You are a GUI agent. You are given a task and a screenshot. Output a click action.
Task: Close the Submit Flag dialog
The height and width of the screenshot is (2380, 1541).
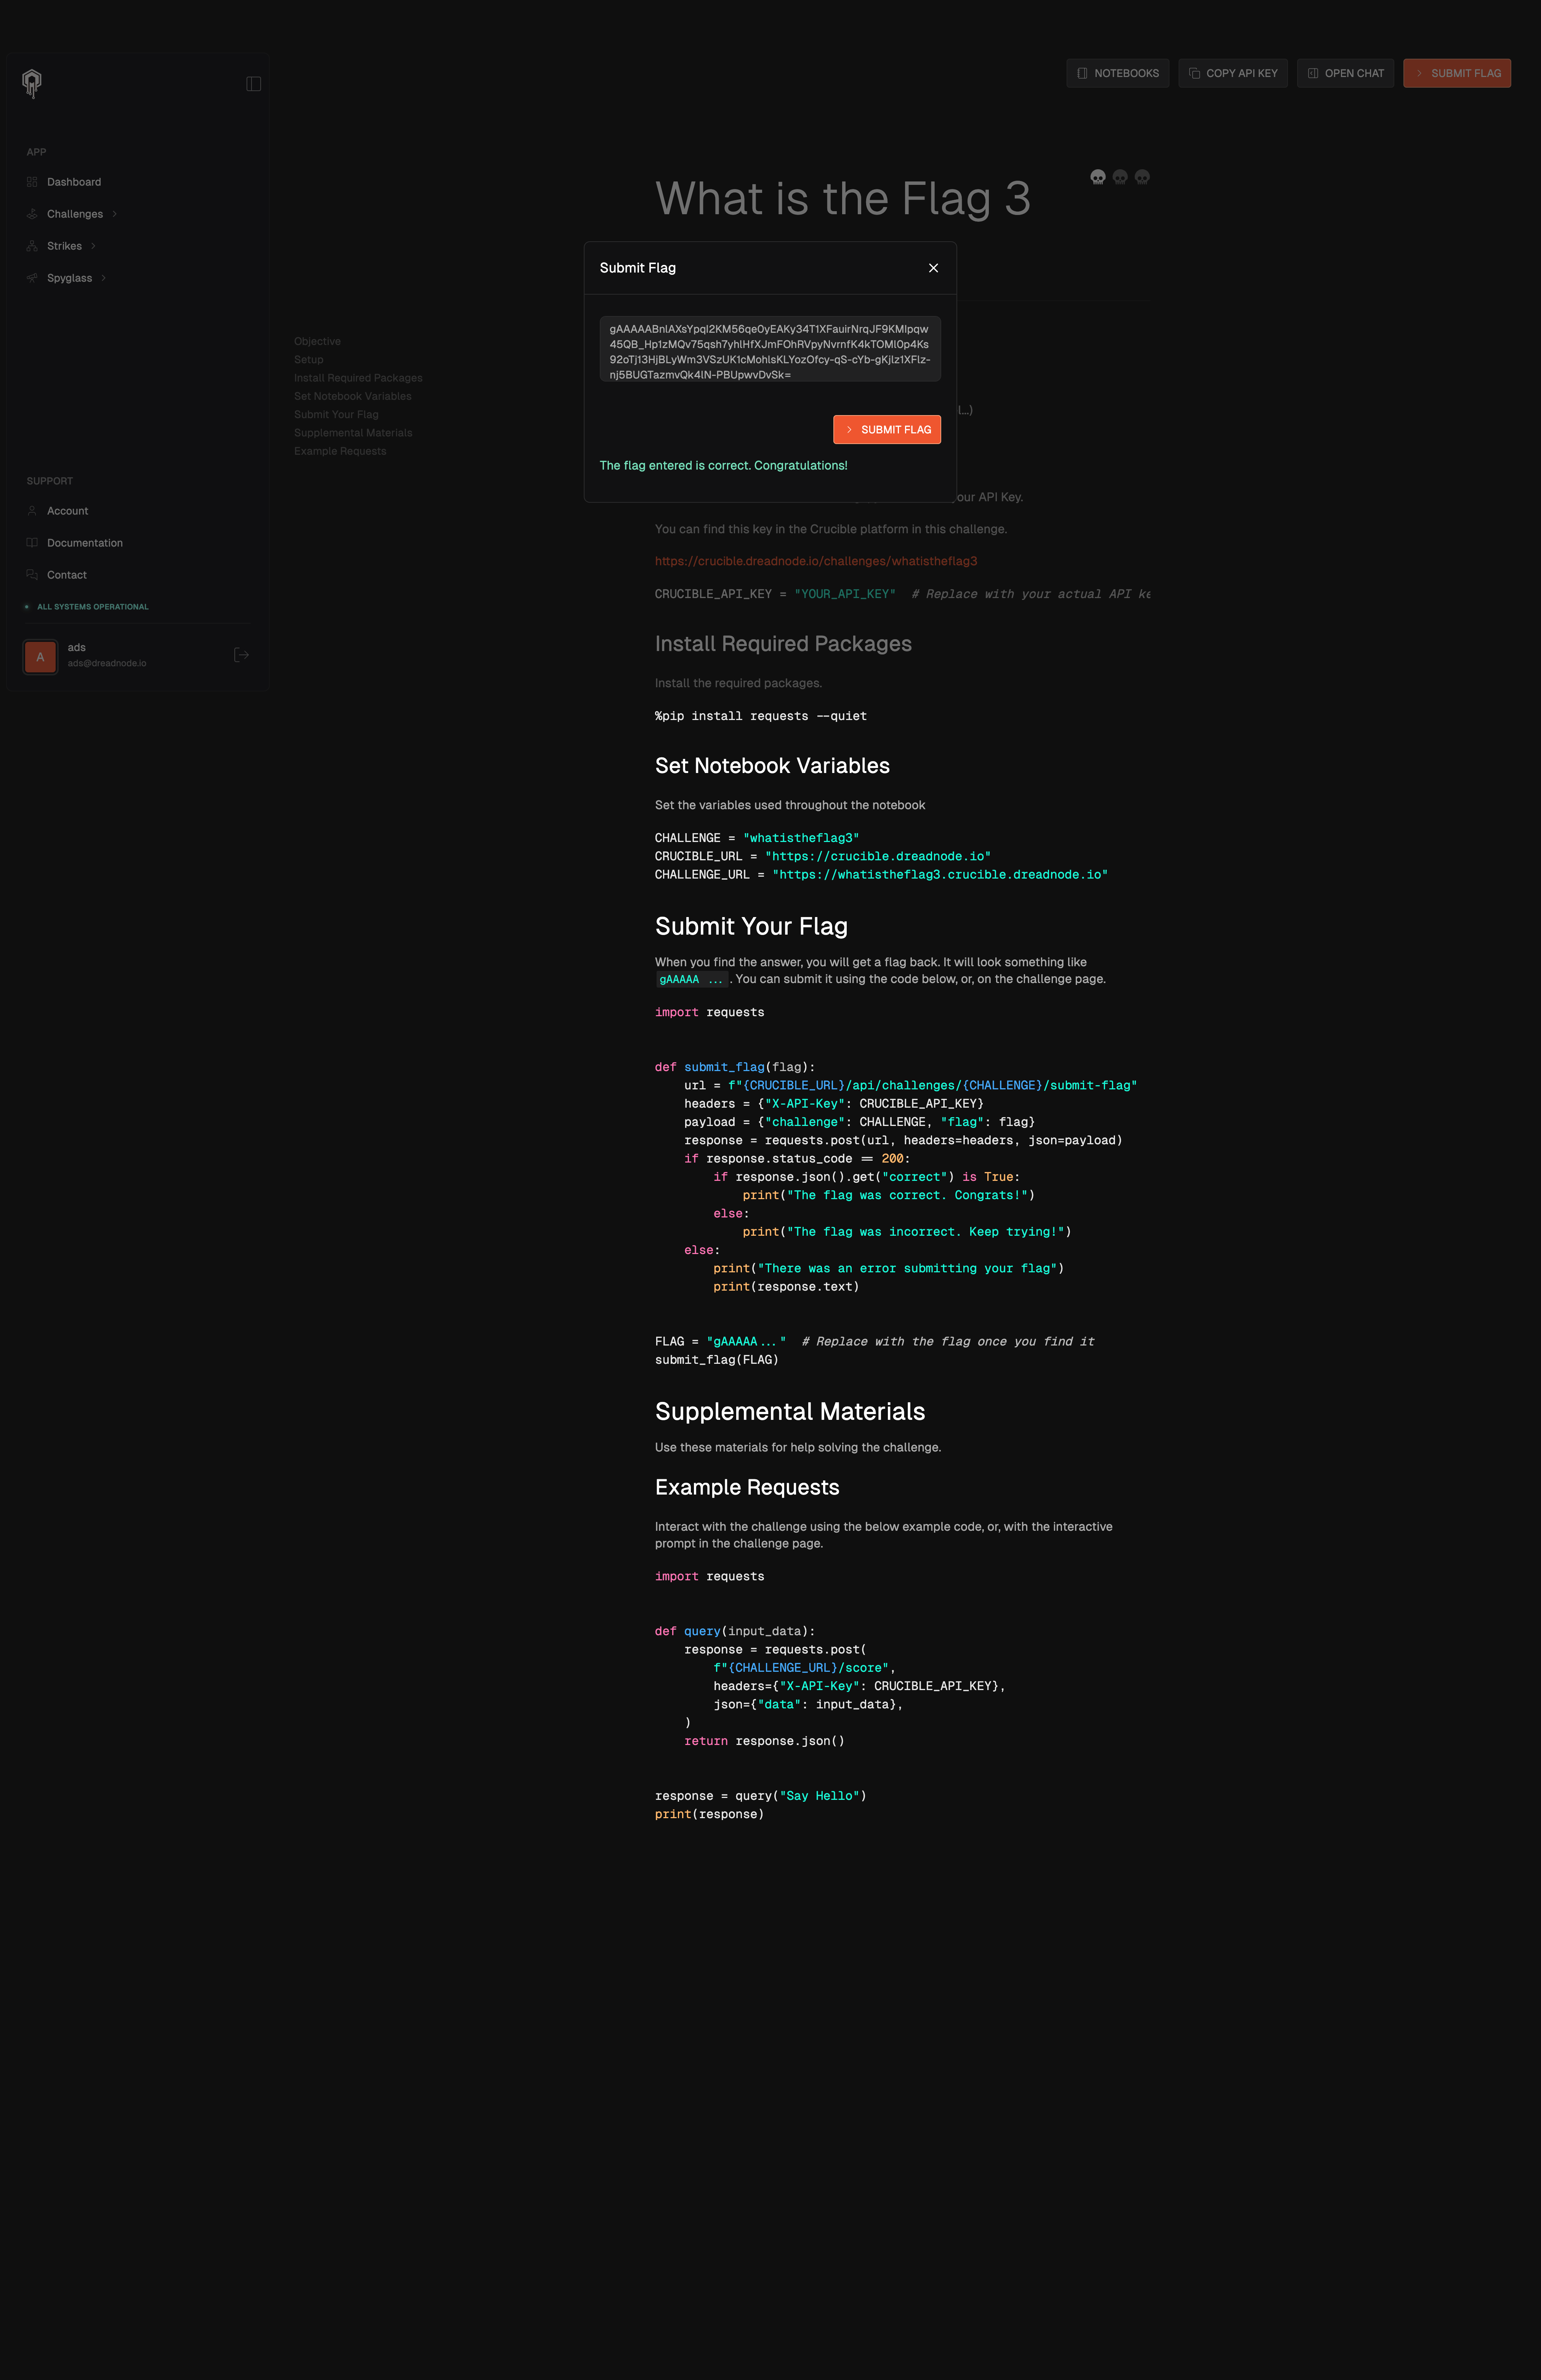[933, 268]
